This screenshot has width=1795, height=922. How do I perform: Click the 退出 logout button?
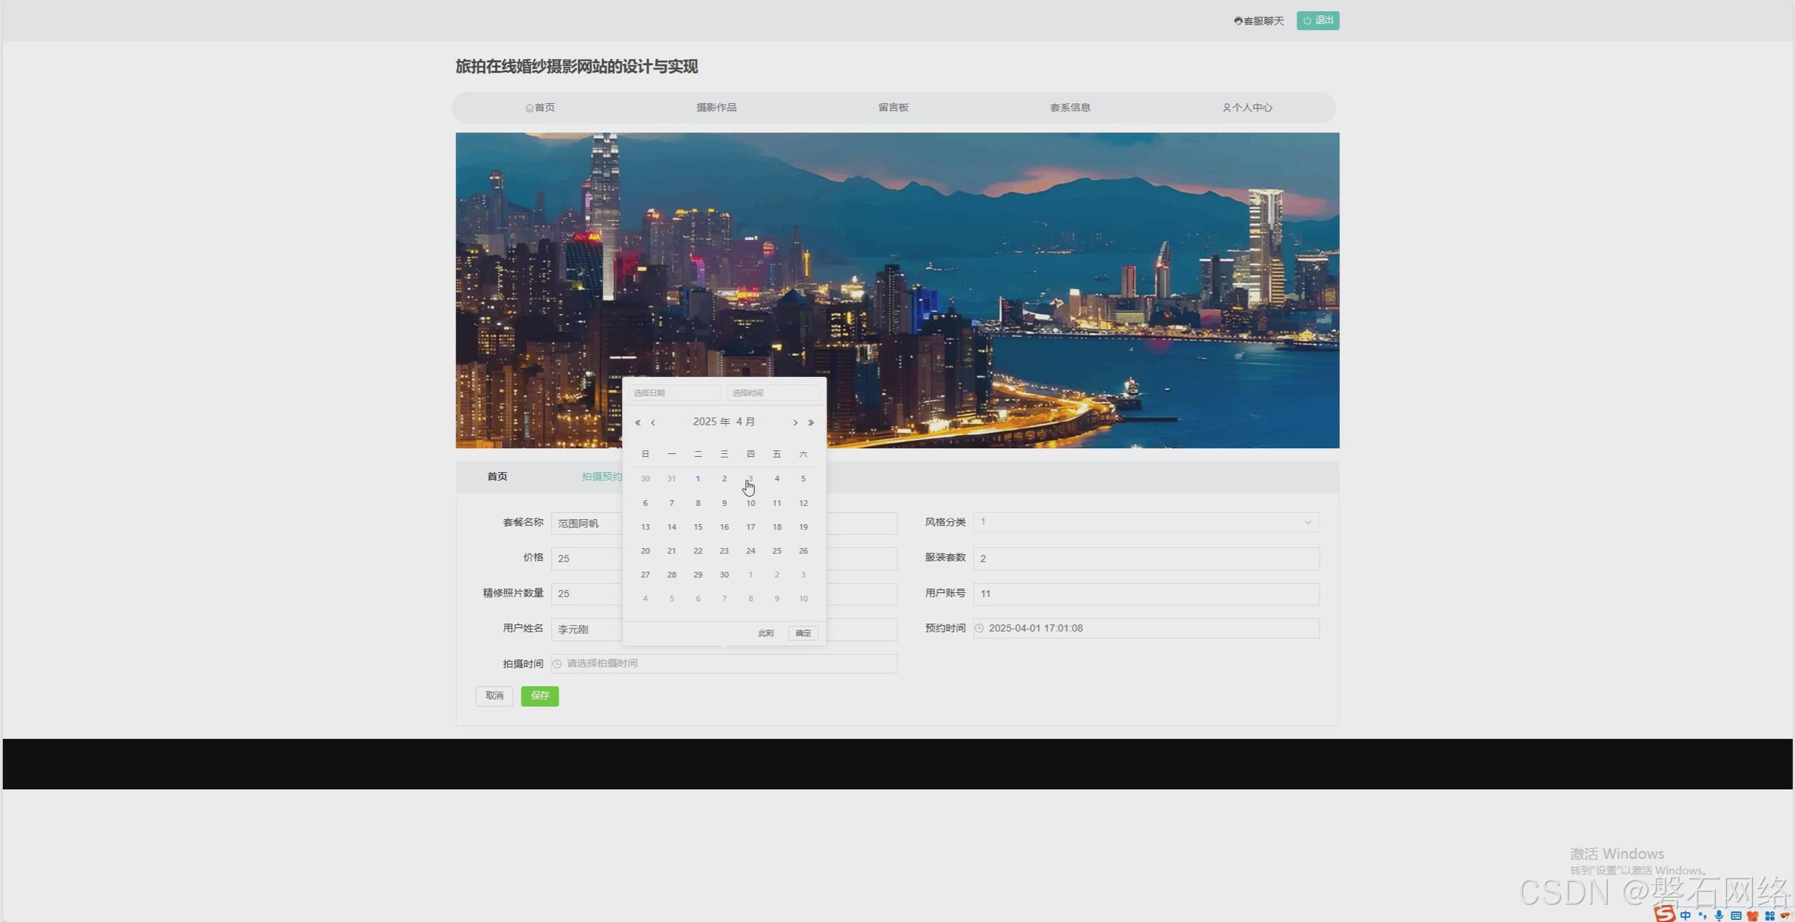[1318, 20]
